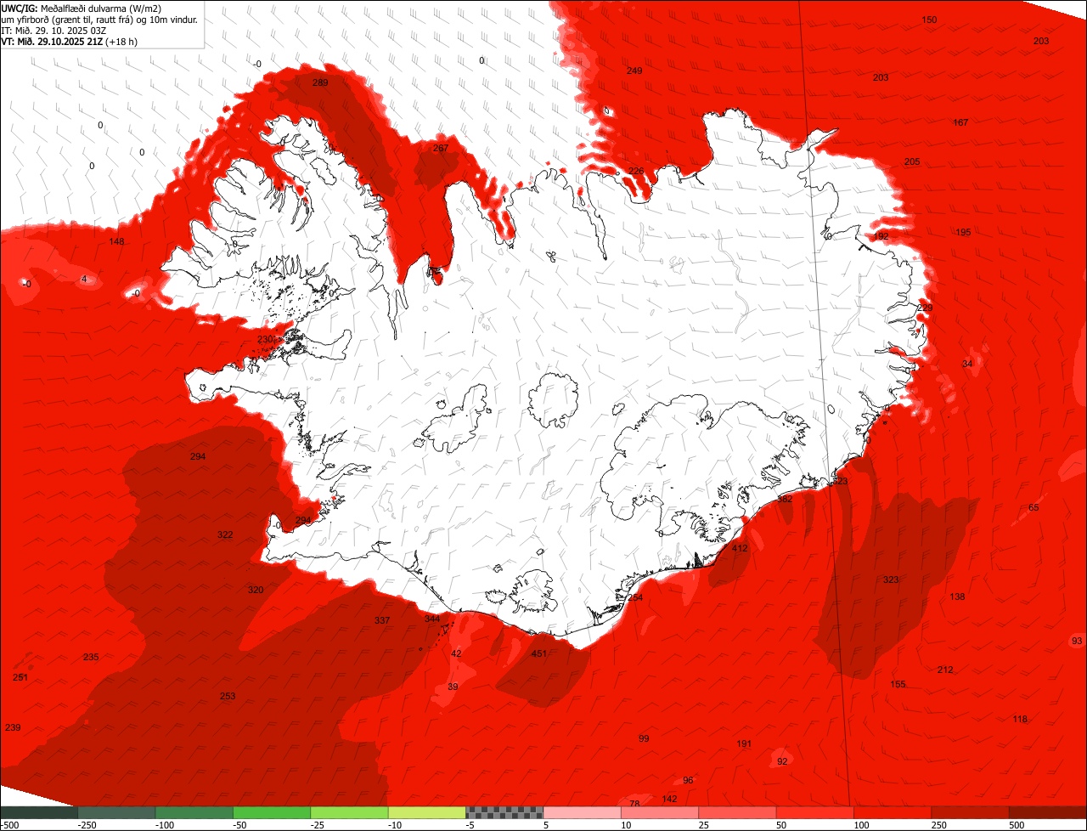Click the subtitle line mentioning '10m vindur'

(99, 20)
